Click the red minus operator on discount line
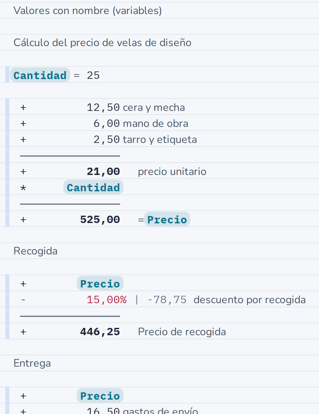319x414 pixels. 23,299
